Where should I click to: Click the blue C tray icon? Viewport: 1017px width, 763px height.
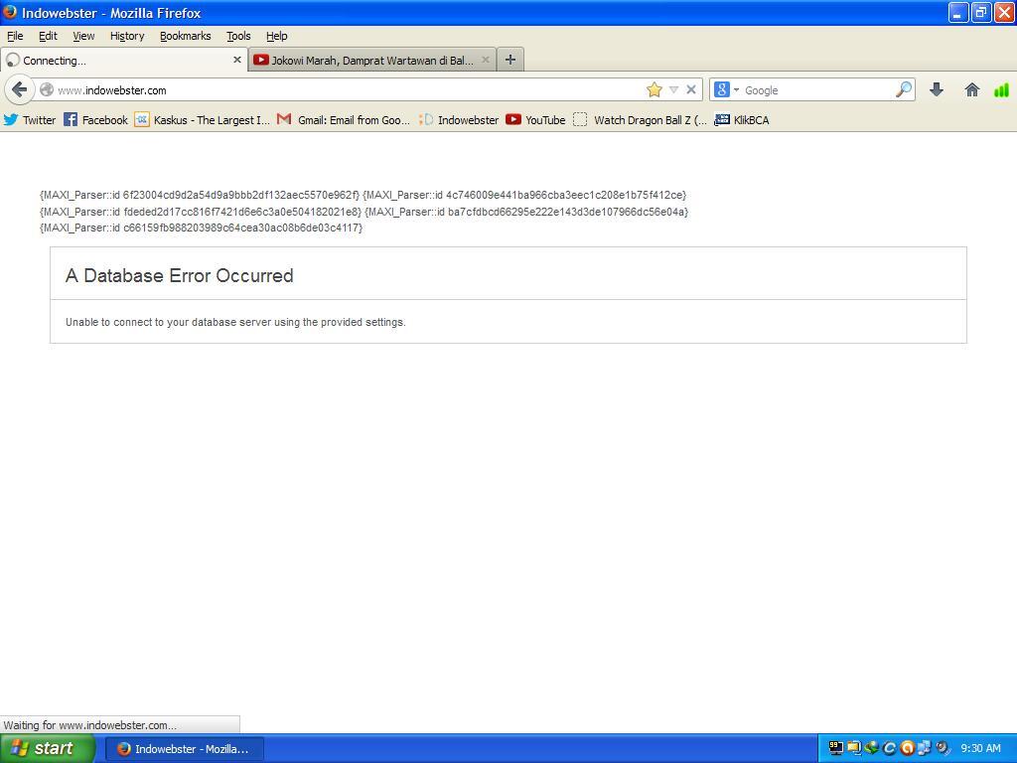pos(889,748)
